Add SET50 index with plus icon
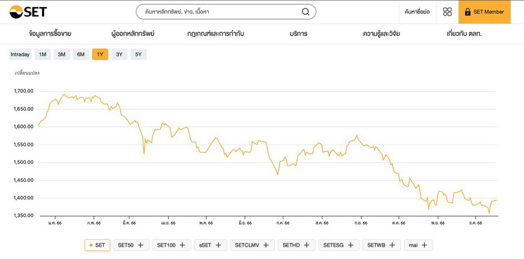524x259 pixels. tap(141, 245)
